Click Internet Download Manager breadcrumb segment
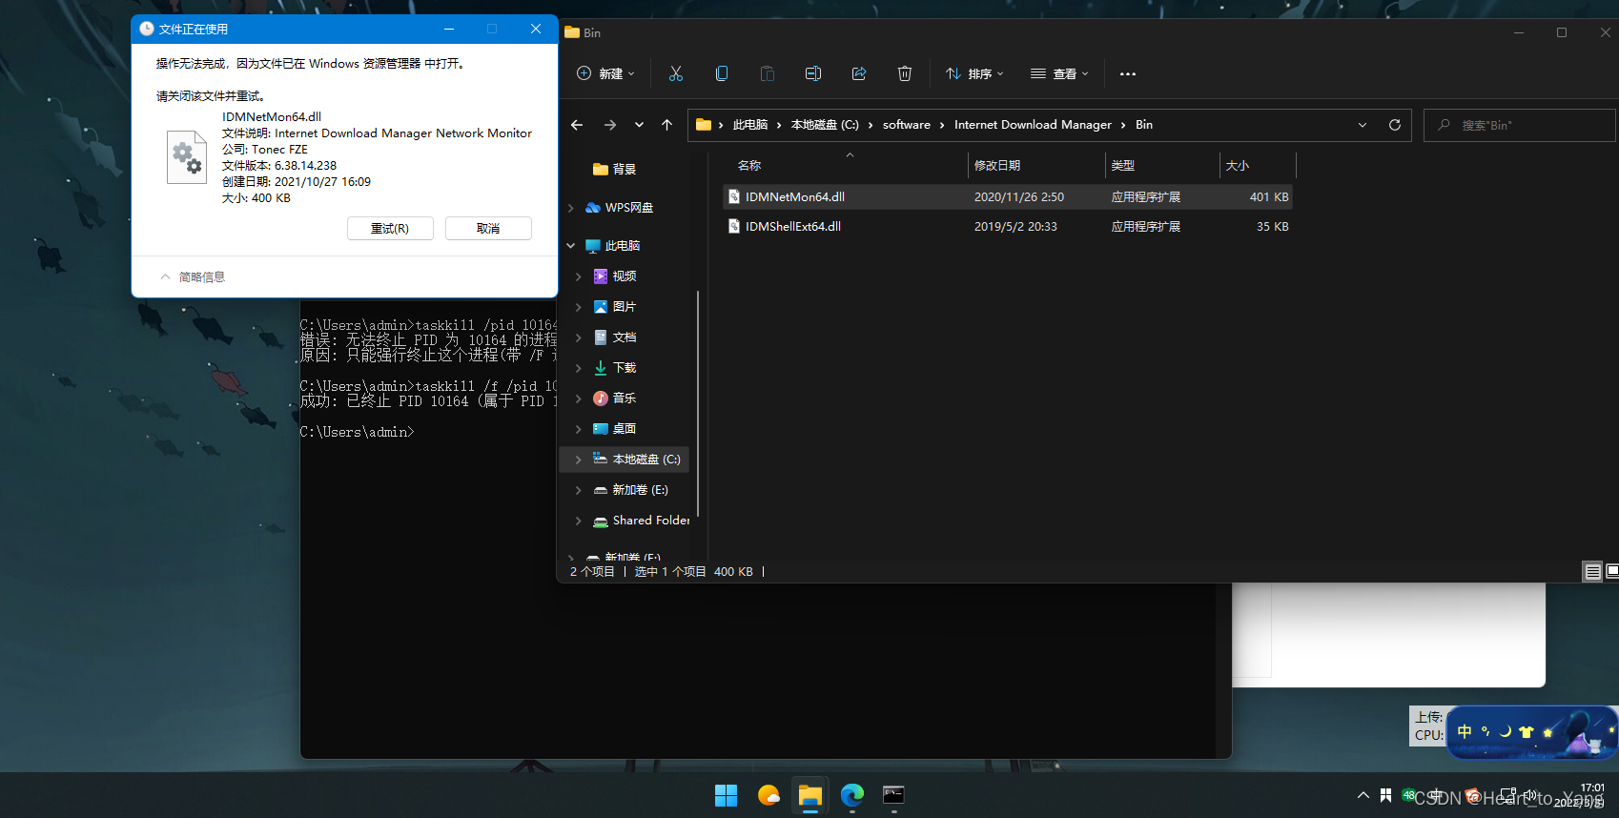The width and height of the screenshot is (1619, 818). (x=1033, y=125)
